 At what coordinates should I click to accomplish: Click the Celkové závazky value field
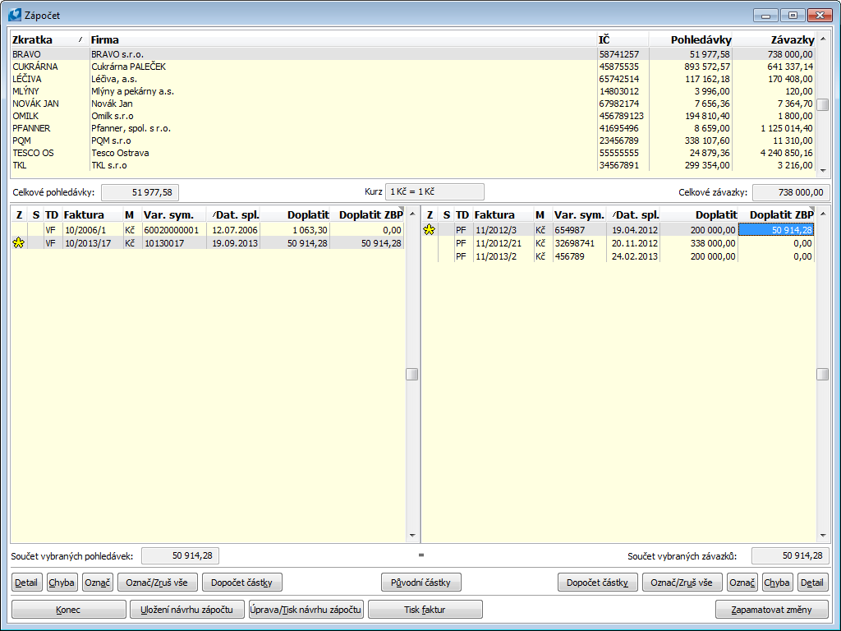click(x=791, y=192)
